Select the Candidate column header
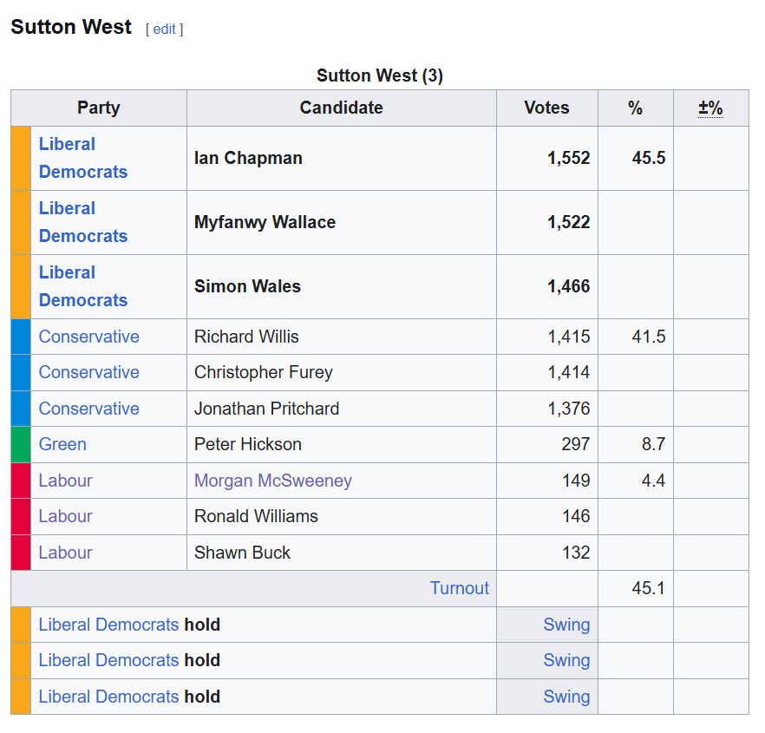 341,108
